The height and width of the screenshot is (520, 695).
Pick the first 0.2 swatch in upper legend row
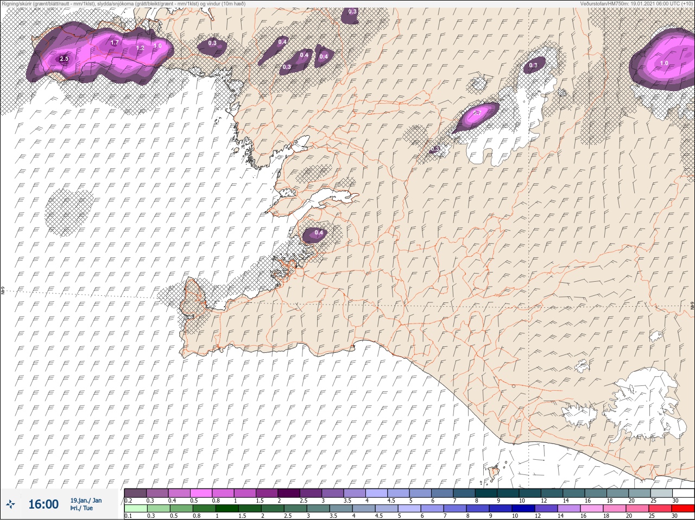pos(135,493)
